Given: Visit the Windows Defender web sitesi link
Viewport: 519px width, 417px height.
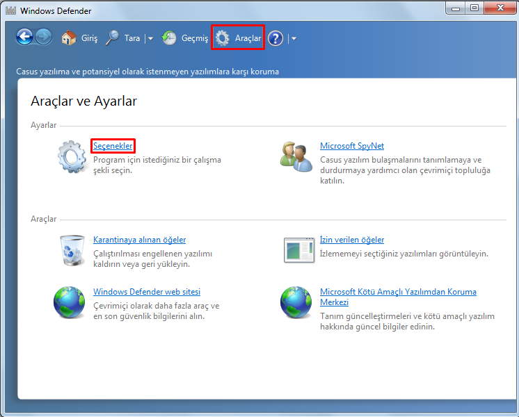Looking at the screenshot, I should pos(147,292).
